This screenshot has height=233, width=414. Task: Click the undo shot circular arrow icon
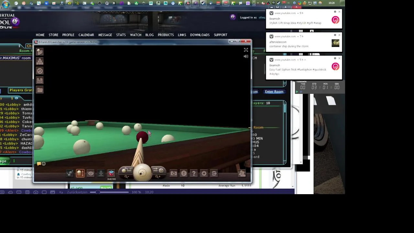40,71
